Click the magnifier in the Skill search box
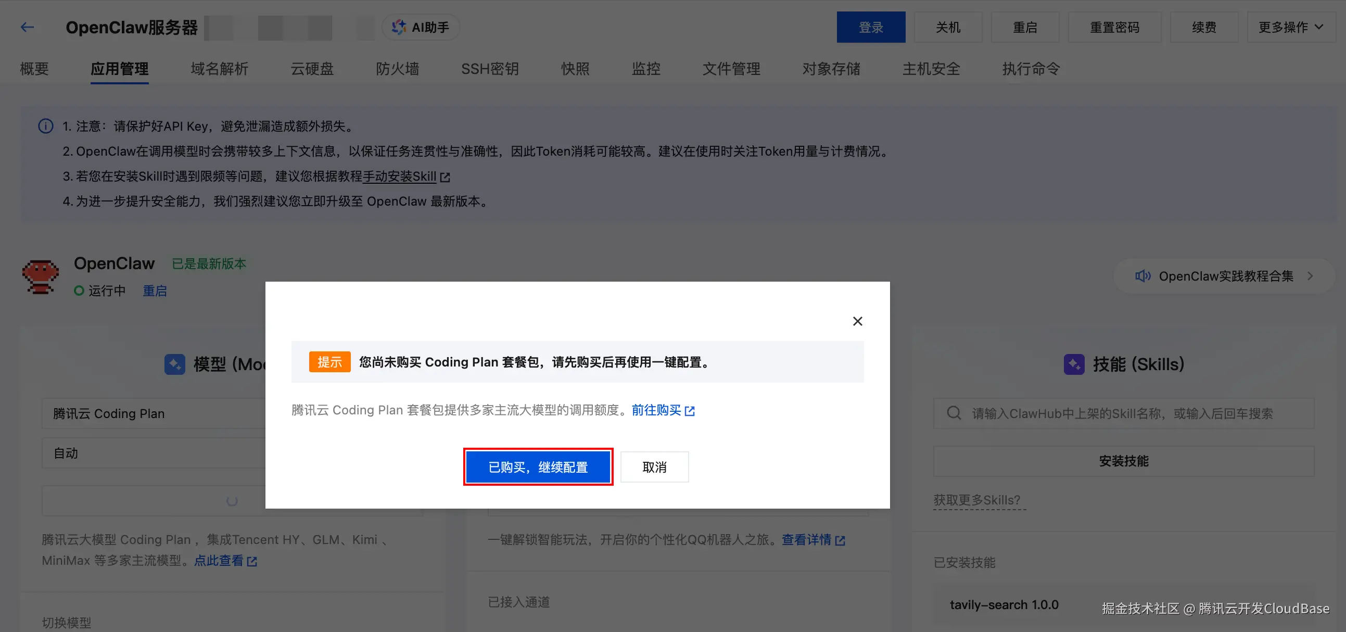This screenshot has width=1346, height=632. pos(954,413)
